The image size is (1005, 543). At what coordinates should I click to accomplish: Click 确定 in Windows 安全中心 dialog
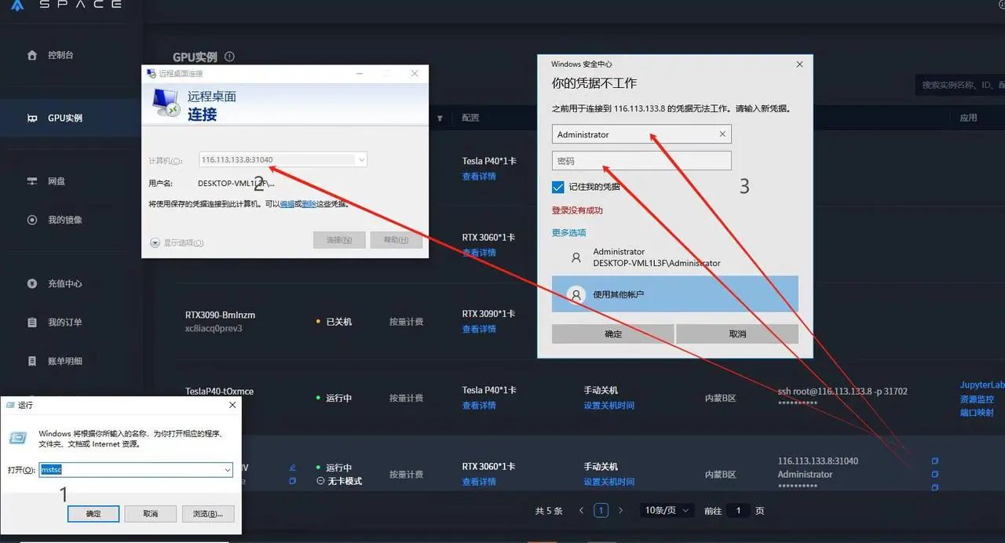(x=613, y=333)
